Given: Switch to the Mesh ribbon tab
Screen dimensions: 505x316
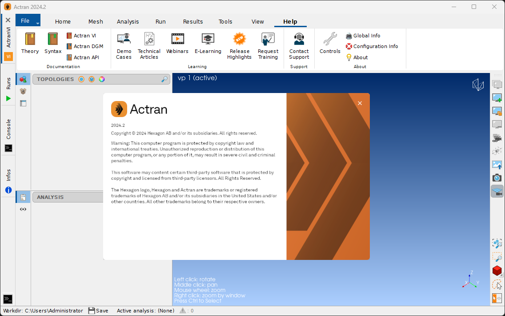Looking at the screenshot, I should click(x=96, y=21).
